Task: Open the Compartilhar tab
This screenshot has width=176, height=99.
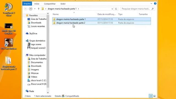Action: click(x=50, y=4)
